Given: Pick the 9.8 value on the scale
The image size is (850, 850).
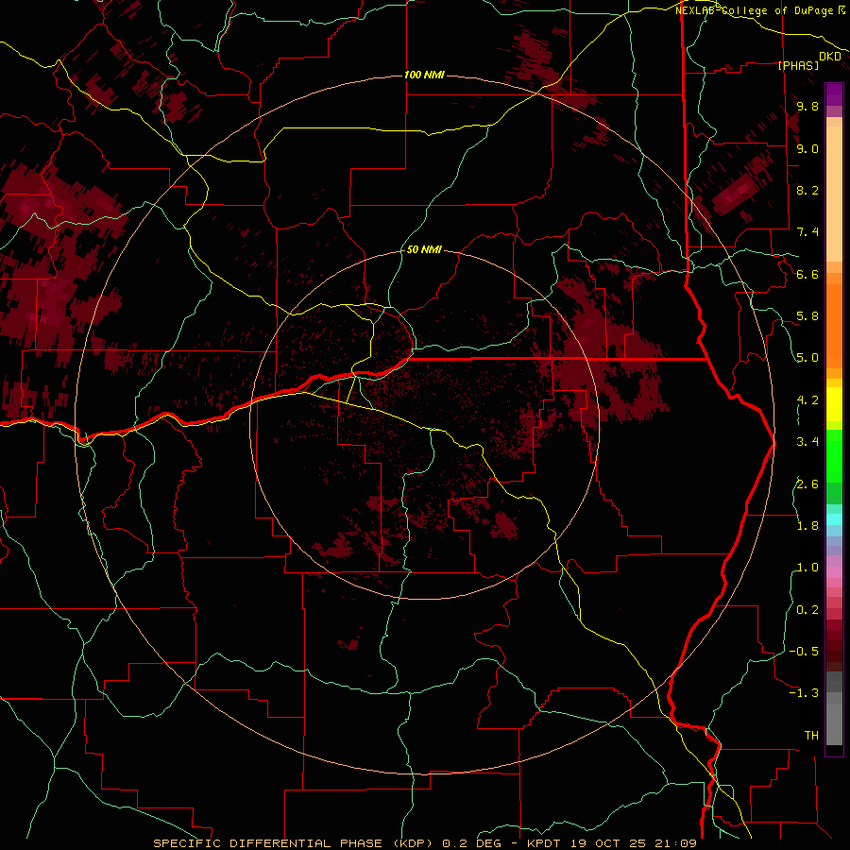Looking at the screenshot, I should click(807, 107).
